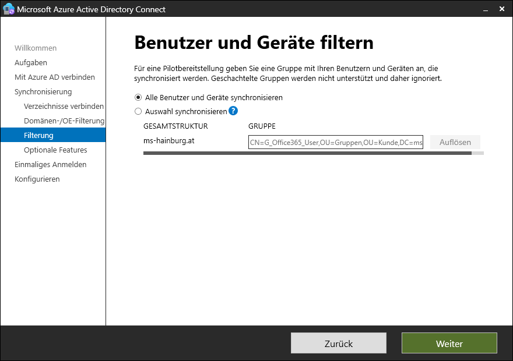Minimize the Azure AD Connect window
The height and width of the screenshot is (361, 513).
[x=483, y=9]
